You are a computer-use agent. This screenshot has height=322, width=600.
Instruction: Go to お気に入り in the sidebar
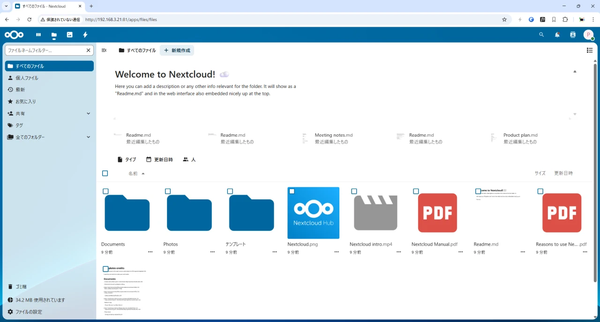coord(26,102)
